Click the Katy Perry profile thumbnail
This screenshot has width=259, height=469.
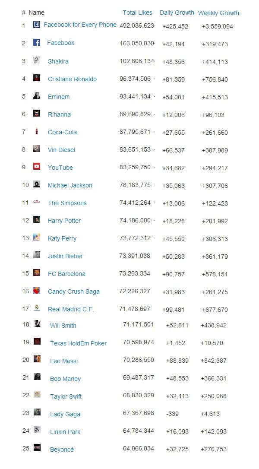[37, 238]
